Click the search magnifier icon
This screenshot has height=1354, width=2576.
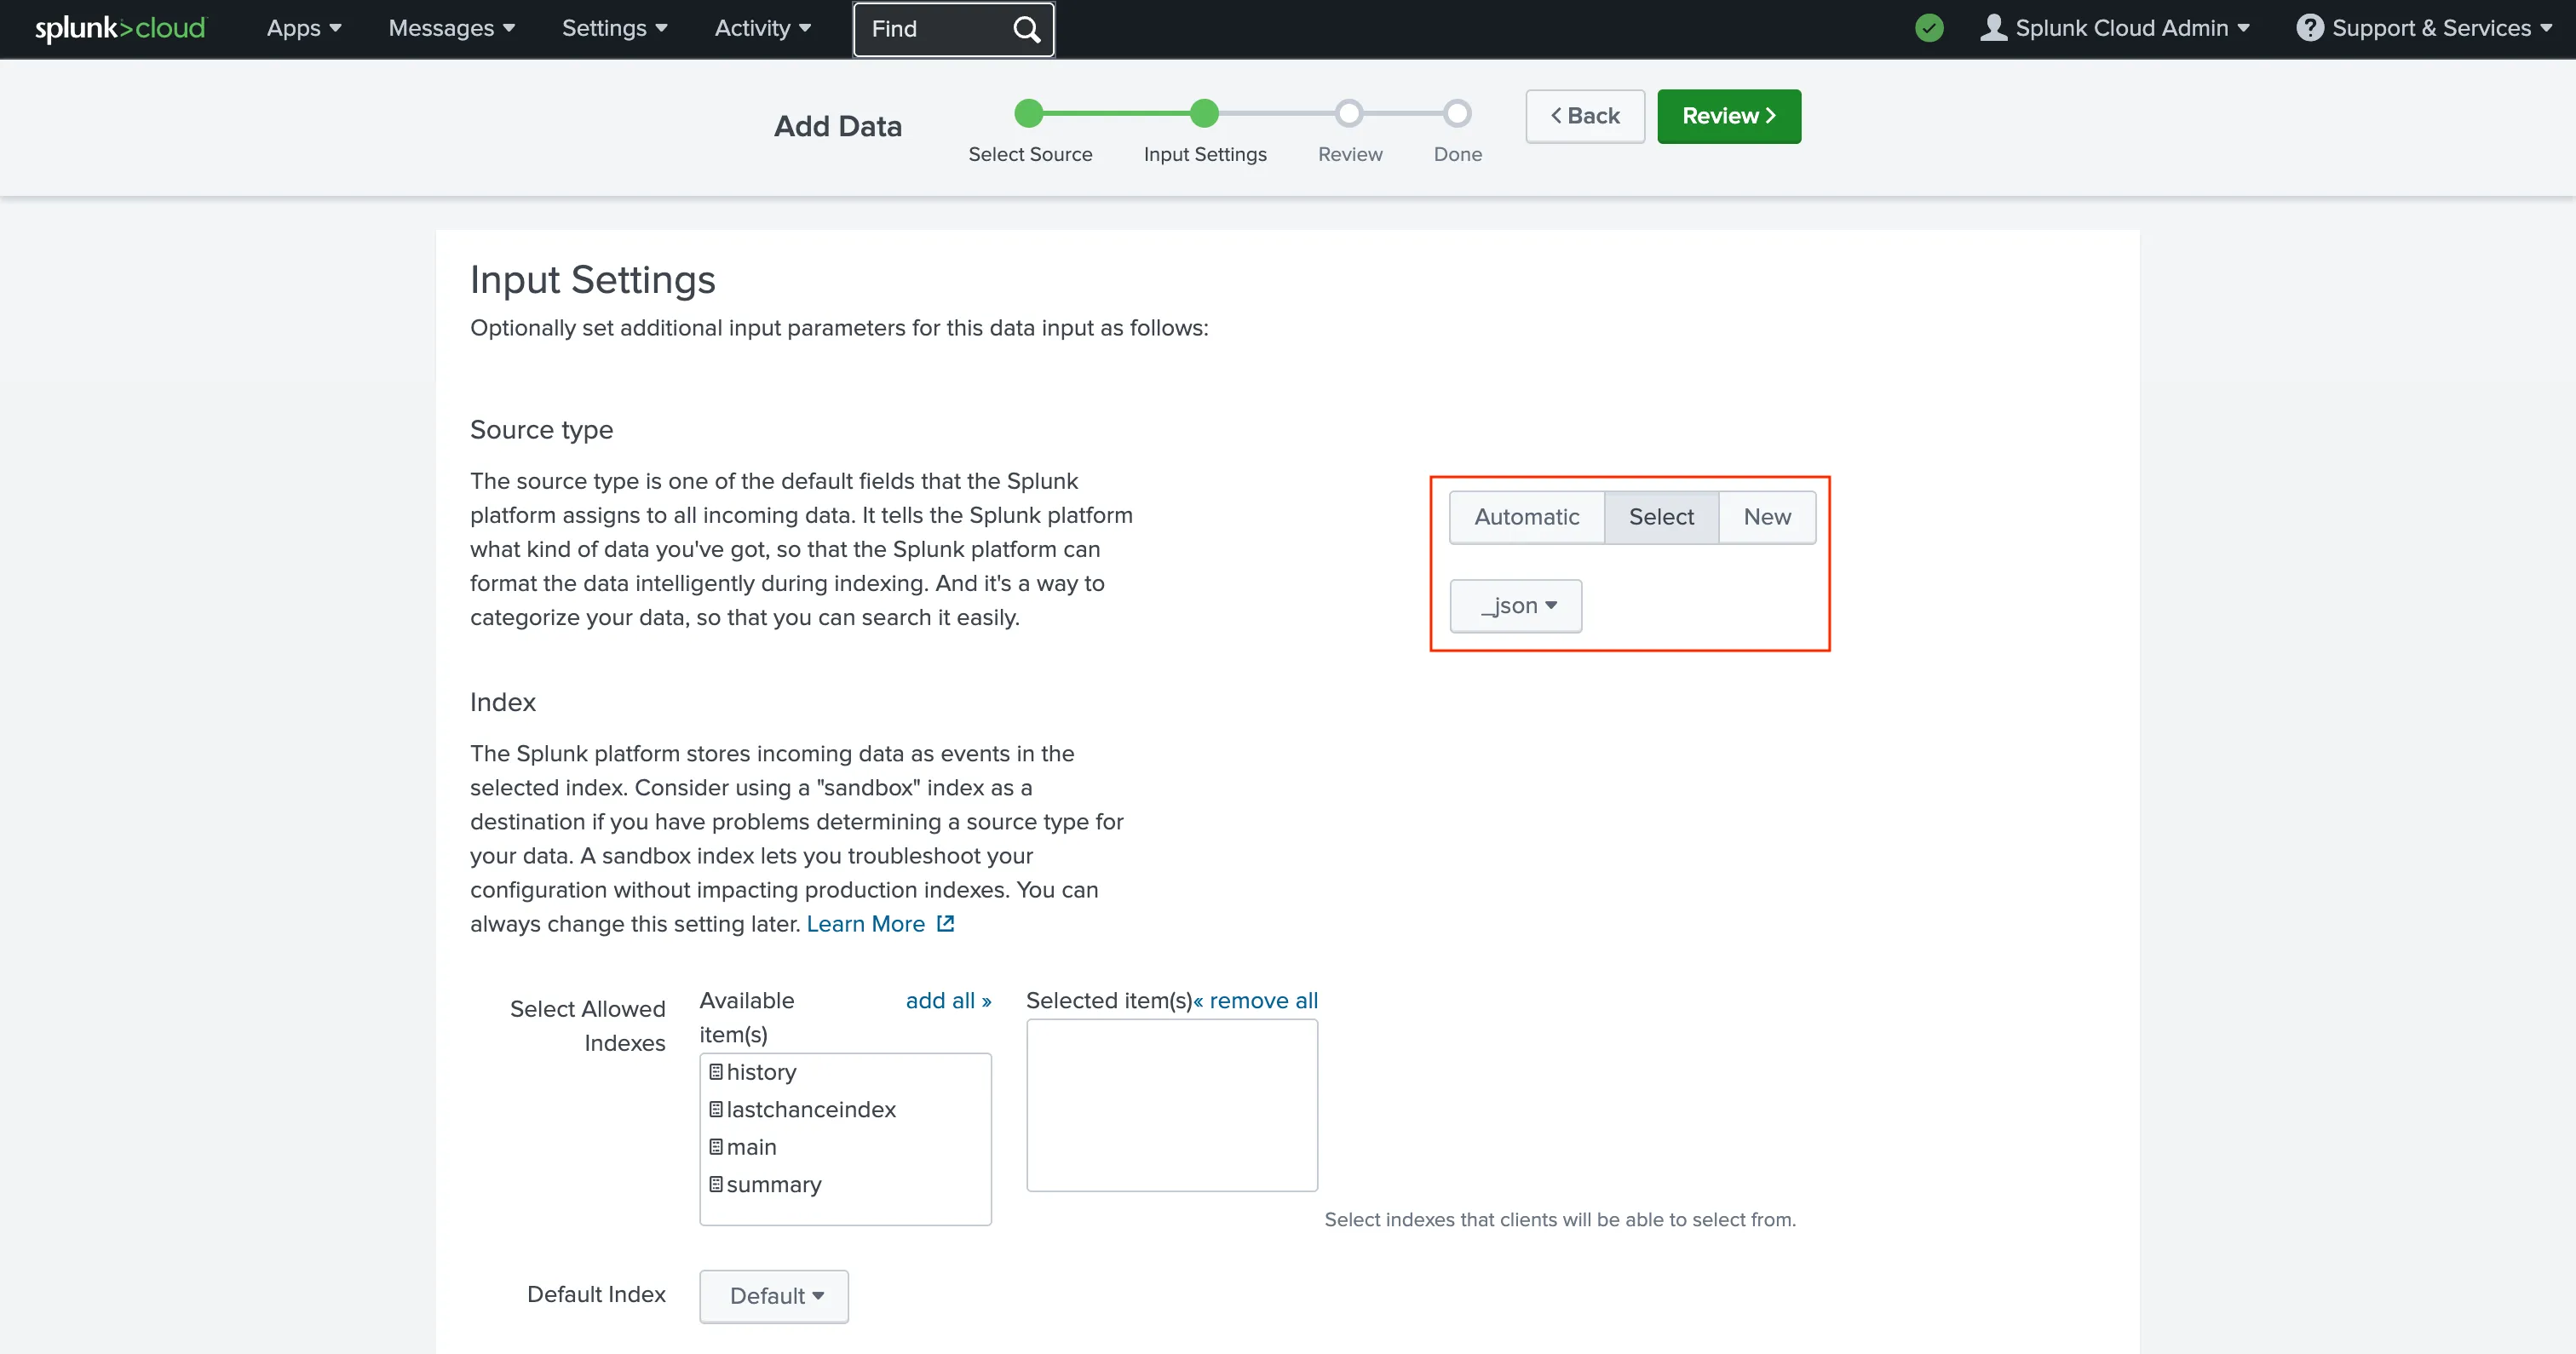pos(1026,29)
